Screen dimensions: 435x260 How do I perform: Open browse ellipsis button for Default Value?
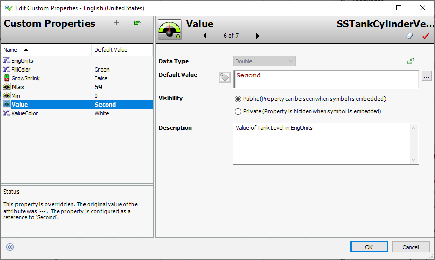(426, 77)
